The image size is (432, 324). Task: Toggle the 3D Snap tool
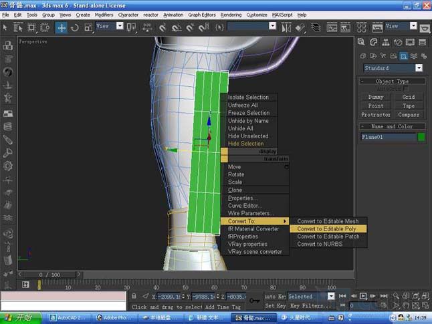(163, 27)
